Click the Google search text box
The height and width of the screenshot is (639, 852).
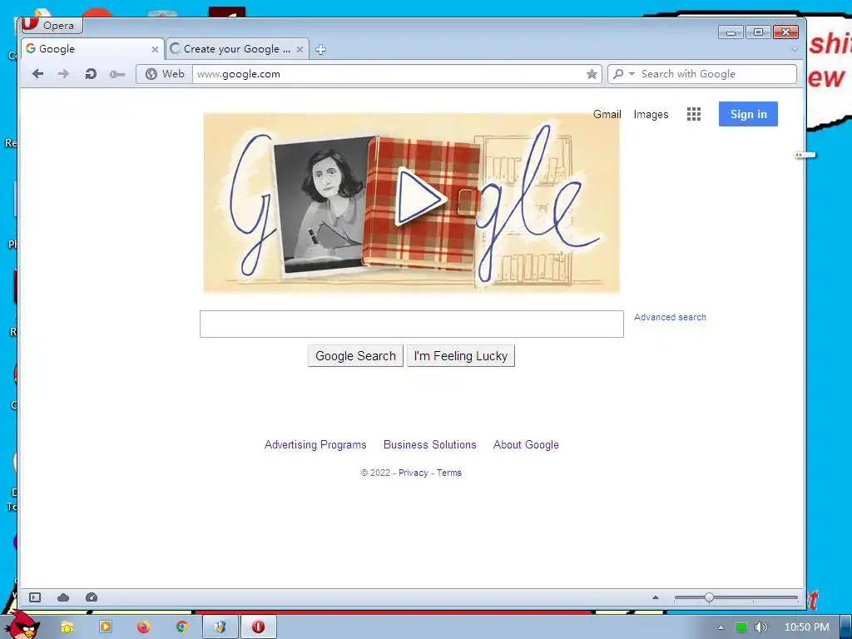click(411, 324)
